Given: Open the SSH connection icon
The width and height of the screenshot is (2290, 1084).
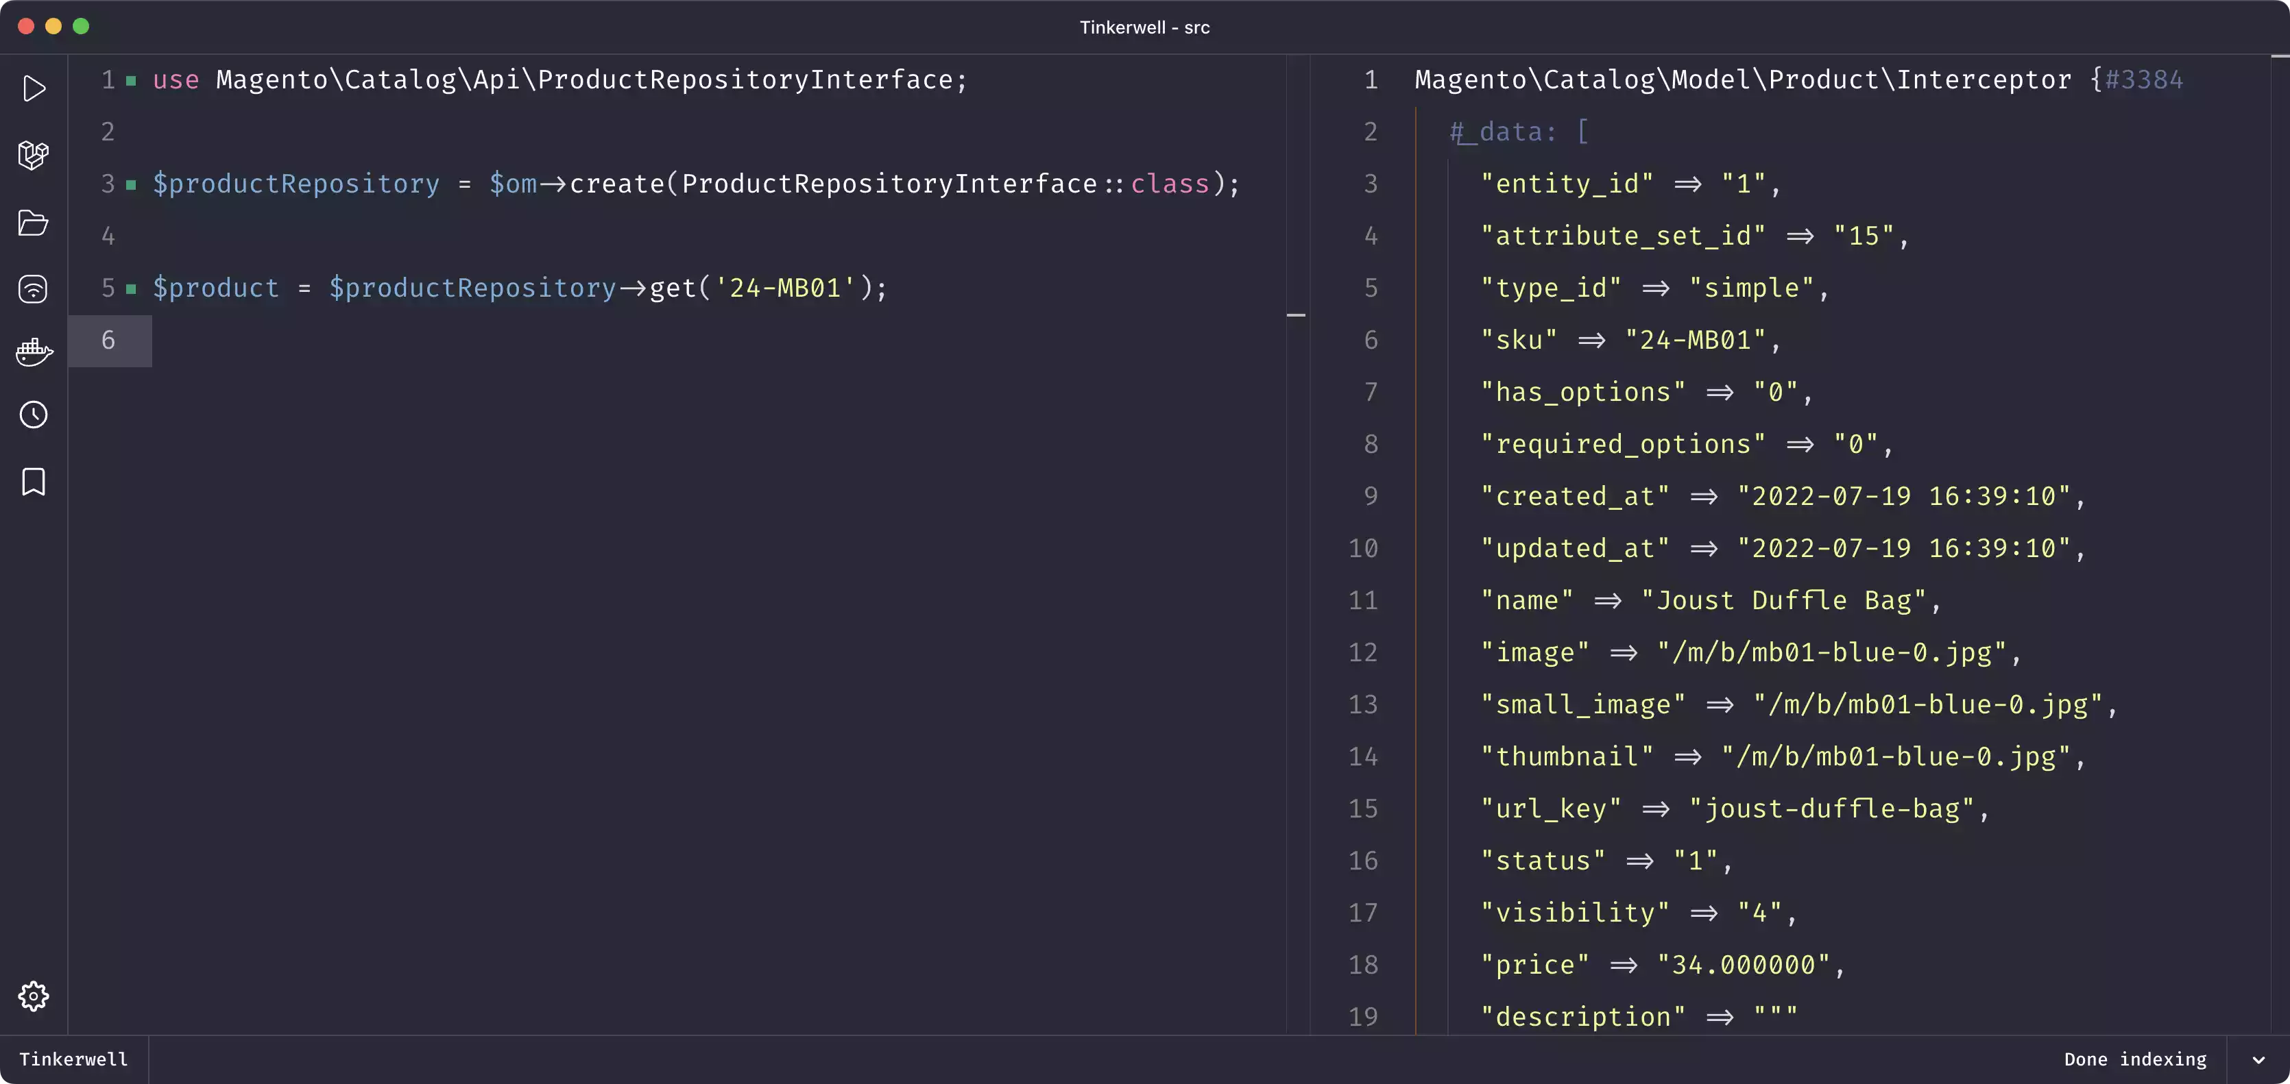Looking at the screenshot, I should (x=34, y=288).
